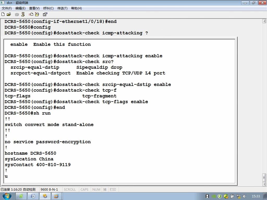The height and width of the screenshot is (200, 267).
Task: Open the 帮助(H) menu
Action: (76, 8)
